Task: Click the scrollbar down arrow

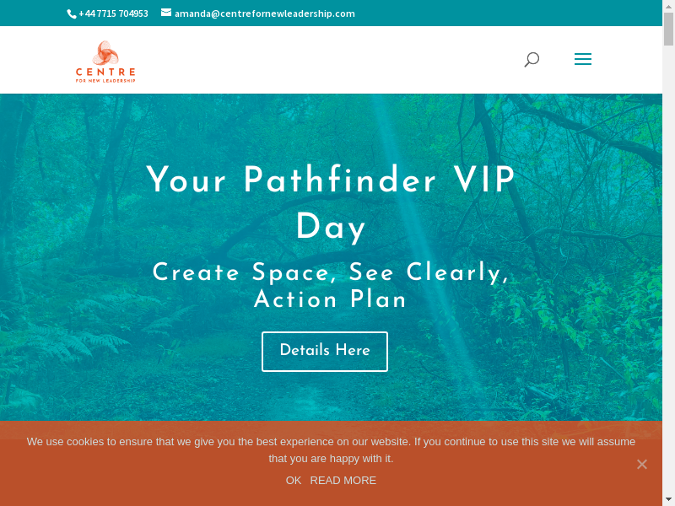Action: pyautogui.click(x=668, y=499)
